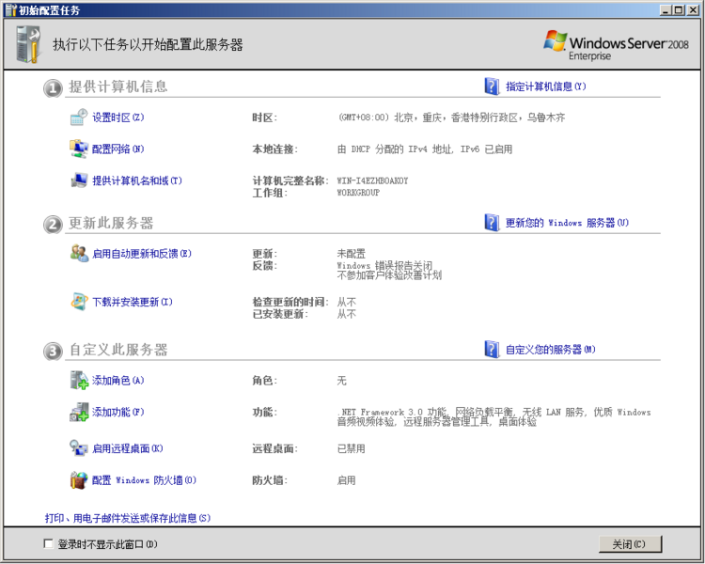Viewport: 705px width, 564px height.
Task: Maximize the 初始配置任务 window
Action: click(x=680, y=10)
